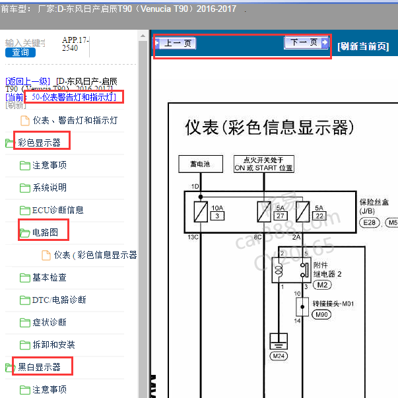Click the 5A fuse number 22
Image resolution: width=398 pixels, height=398 pixels.
319,216
